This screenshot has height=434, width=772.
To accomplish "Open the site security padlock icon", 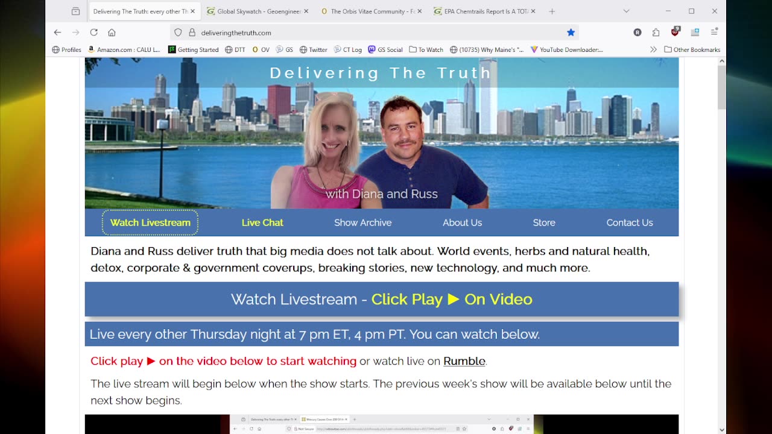I will coord(192,33).
